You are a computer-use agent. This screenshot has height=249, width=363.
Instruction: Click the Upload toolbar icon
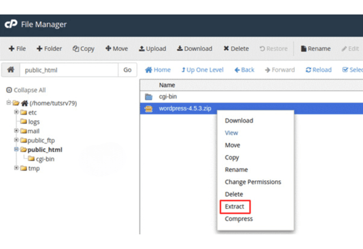point(142,49)
